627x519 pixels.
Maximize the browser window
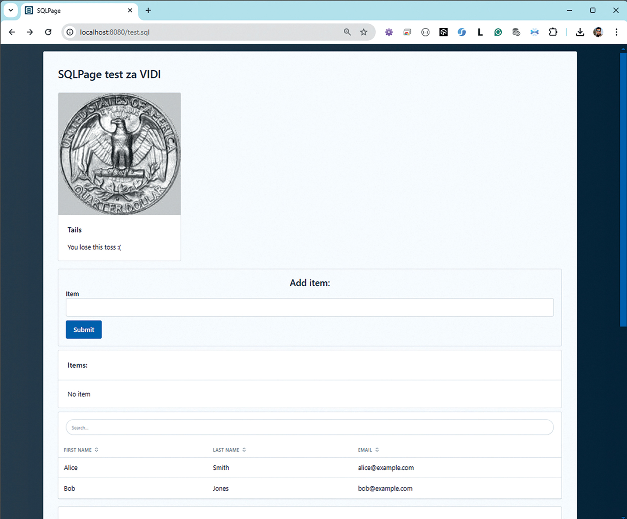click(x=592, y=10)
